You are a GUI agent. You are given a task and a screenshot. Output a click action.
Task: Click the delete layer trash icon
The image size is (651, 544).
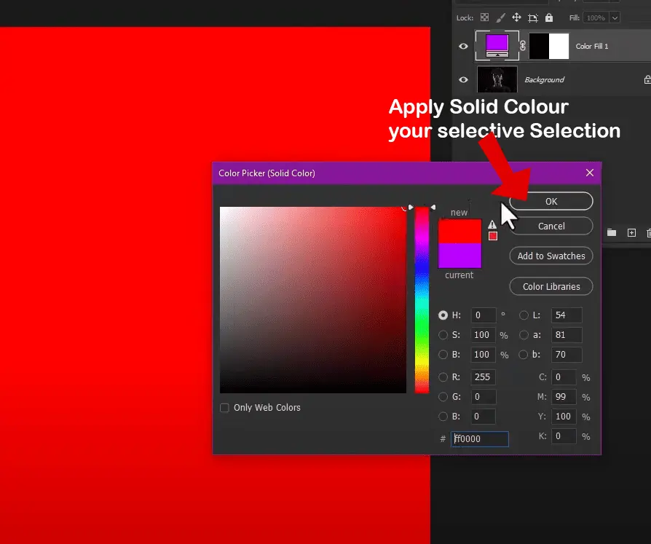648,232
